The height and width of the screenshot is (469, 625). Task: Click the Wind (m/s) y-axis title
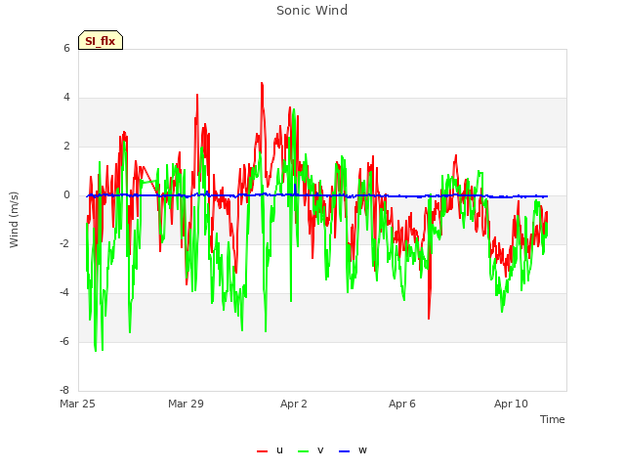point(14,220)
